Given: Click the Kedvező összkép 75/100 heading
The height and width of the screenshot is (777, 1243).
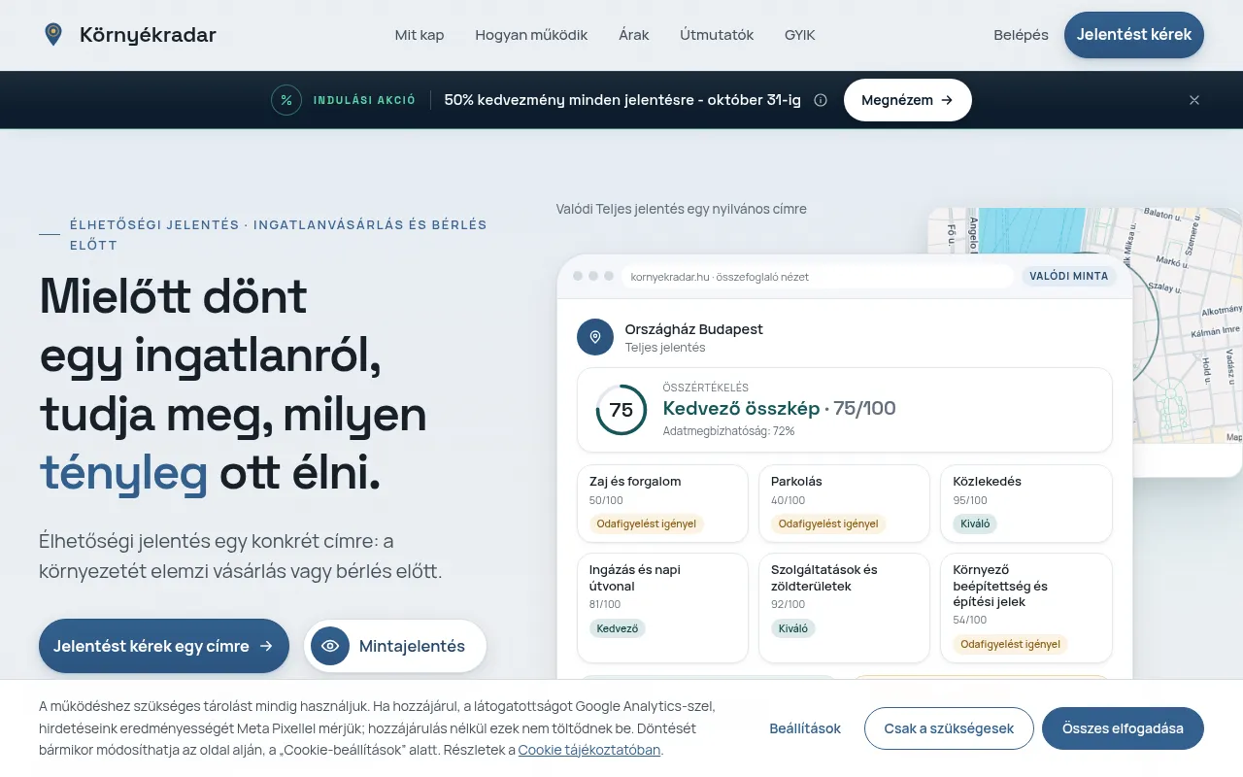Looking at the screenshot, I should pos(780,408).
